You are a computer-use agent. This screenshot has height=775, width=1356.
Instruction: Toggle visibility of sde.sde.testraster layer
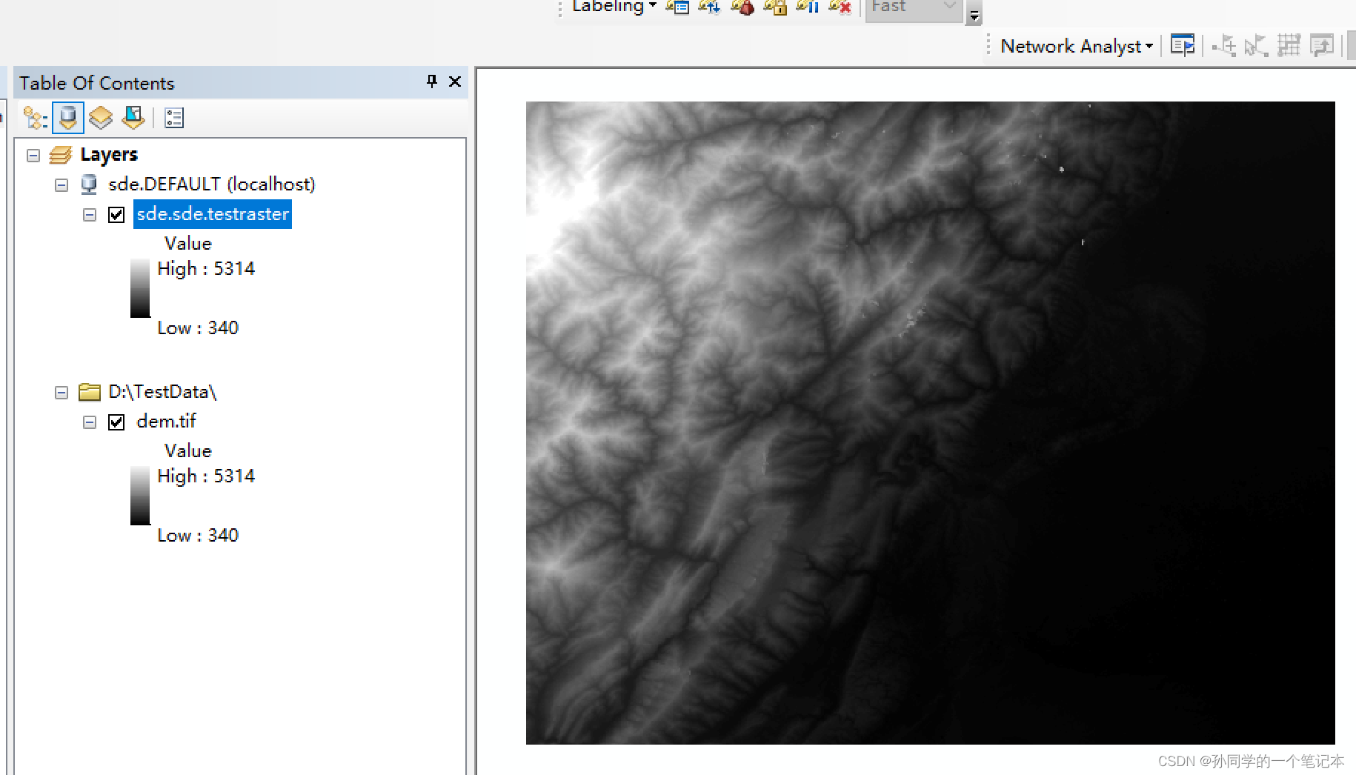pyautogui.click(x=116, y=215)
